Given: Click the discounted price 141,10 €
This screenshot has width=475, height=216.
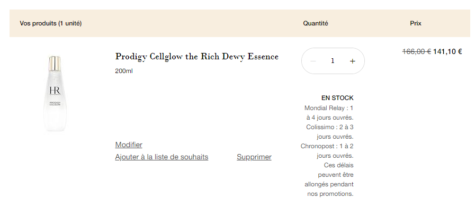Looking at the screenshot, I should pos(447,51).
